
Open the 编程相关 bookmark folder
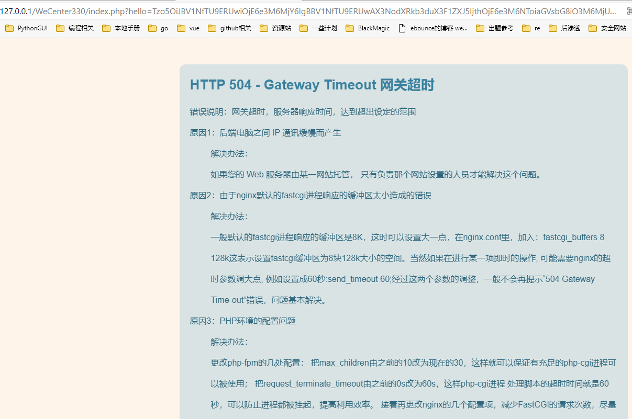pos(75,28)
